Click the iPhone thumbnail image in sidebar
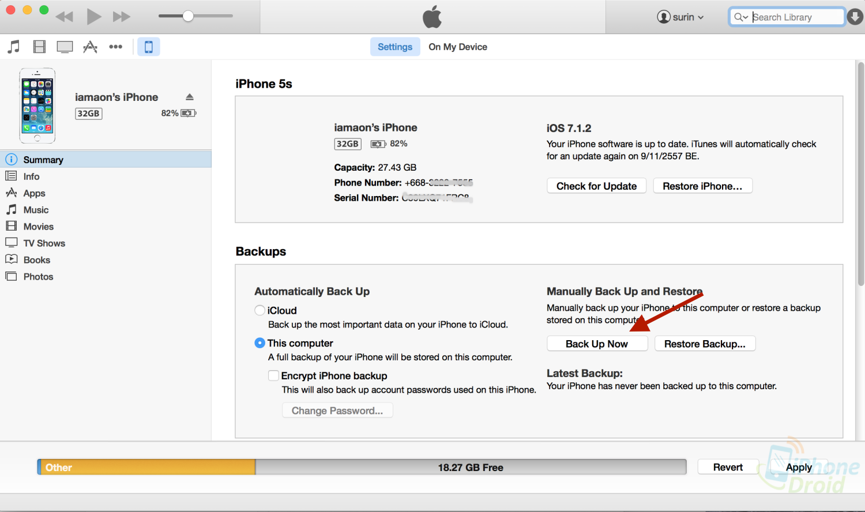Viewport: 865px width, 512px height. coord(37,106)
